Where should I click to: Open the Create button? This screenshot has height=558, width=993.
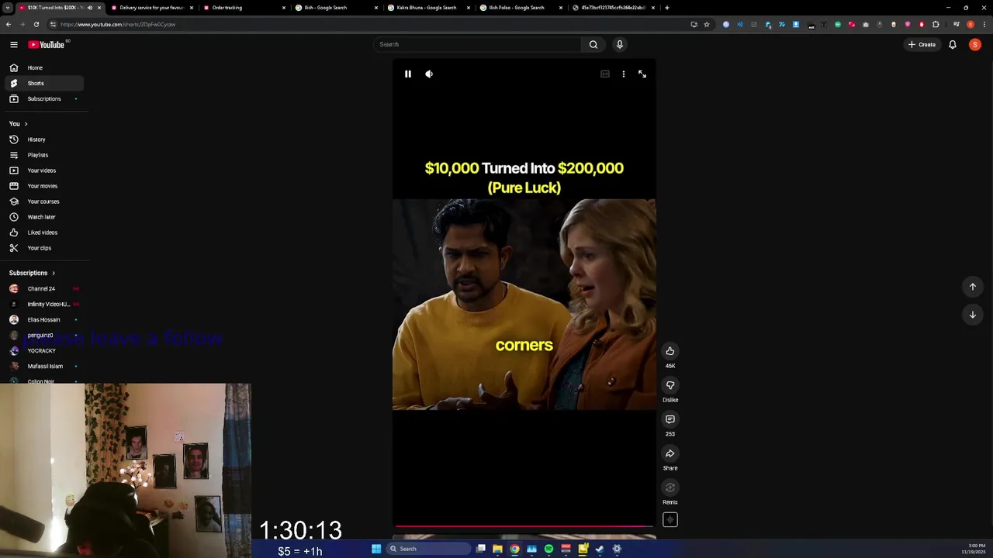pyautogui.click(x=922, y=44)
